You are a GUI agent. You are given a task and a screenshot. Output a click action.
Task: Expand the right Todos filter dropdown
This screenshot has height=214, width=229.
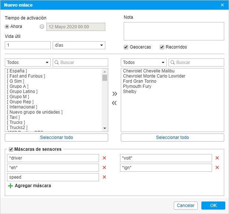pos(144,63)
